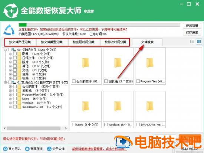Collapse the 00 找到的文件 tree node

tap(6, 50)
